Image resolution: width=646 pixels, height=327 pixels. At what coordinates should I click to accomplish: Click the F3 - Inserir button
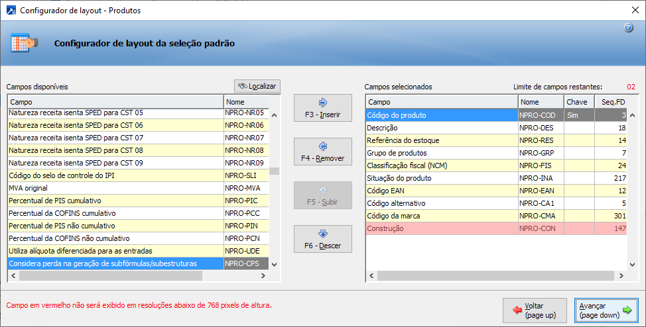[323, 108]
